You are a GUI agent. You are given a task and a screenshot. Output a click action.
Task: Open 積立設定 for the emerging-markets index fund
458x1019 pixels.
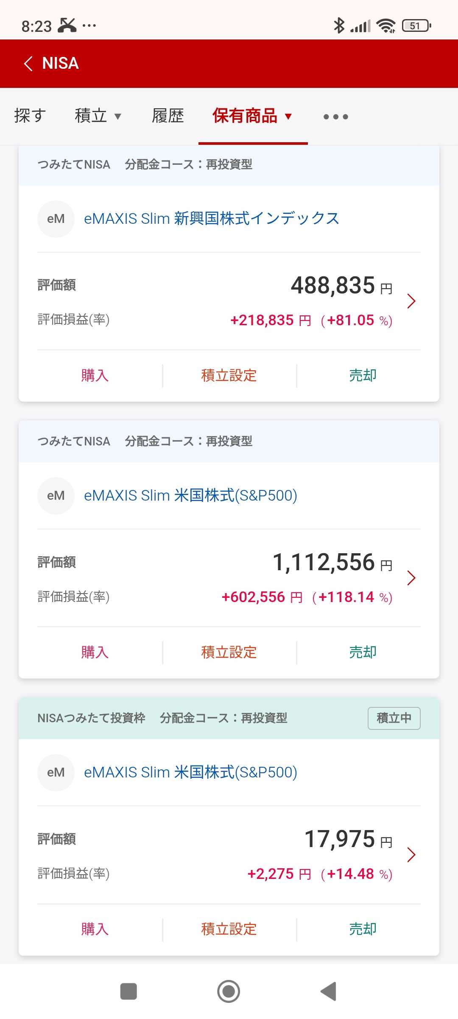229,375
